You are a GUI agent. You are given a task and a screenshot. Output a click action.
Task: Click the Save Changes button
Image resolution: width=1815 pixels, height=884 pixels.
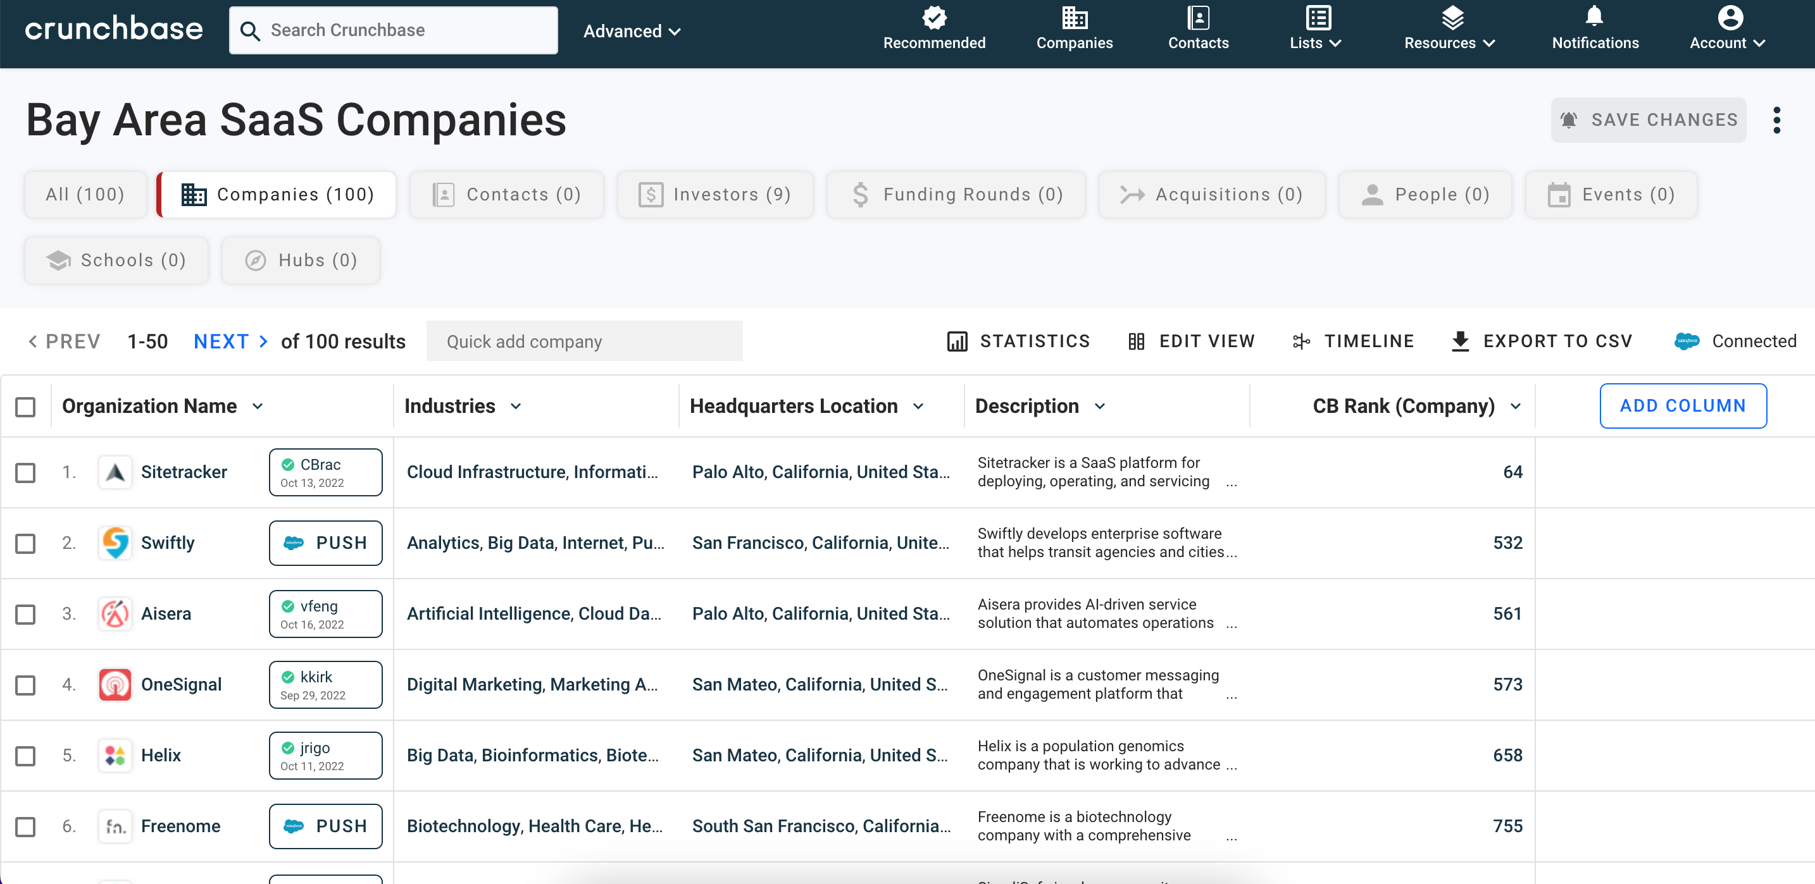pos(1648,120)
